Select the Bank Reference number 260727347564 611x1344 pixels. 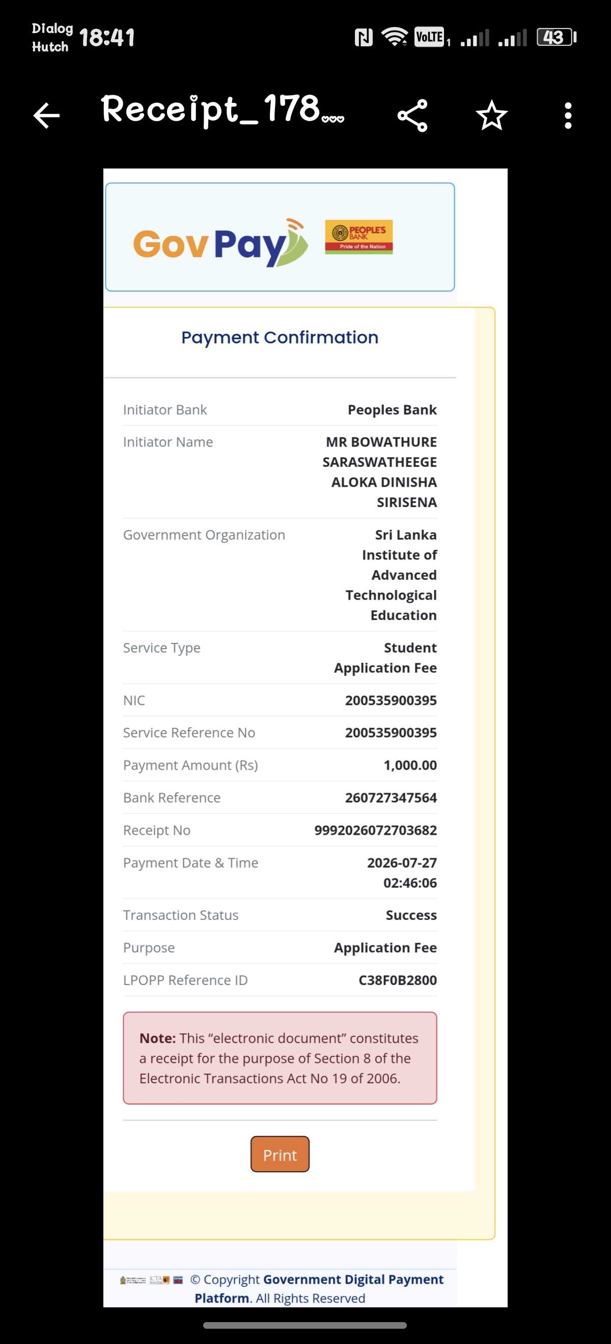(391, 798)
